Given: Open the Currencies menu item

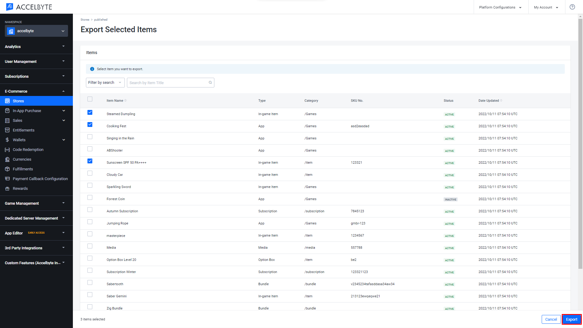Looking at the screenshot, I should [x=36, y=159].
